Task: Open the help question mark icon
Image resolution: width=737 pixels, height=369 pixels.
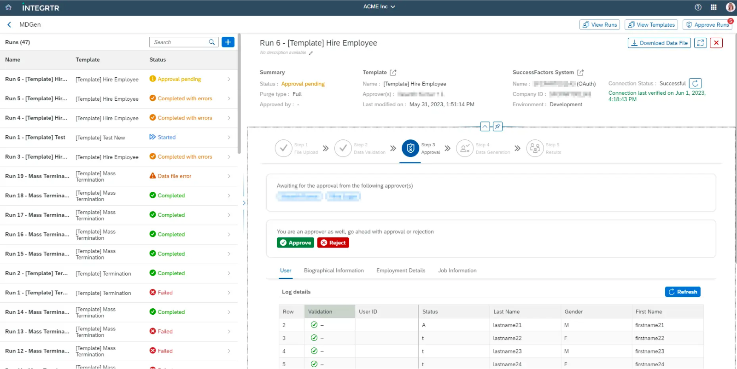Action: 698,7
